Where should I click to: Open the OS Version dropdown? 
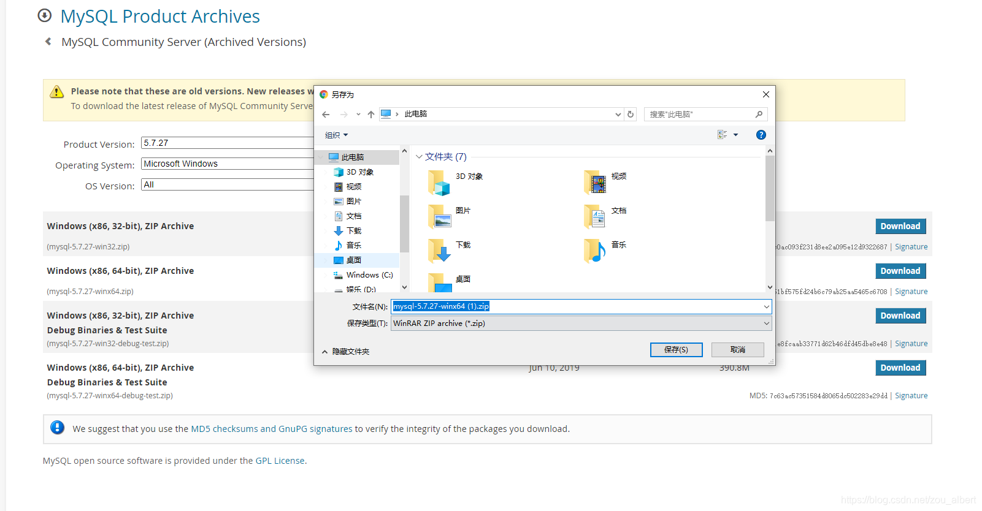point(228,184)
